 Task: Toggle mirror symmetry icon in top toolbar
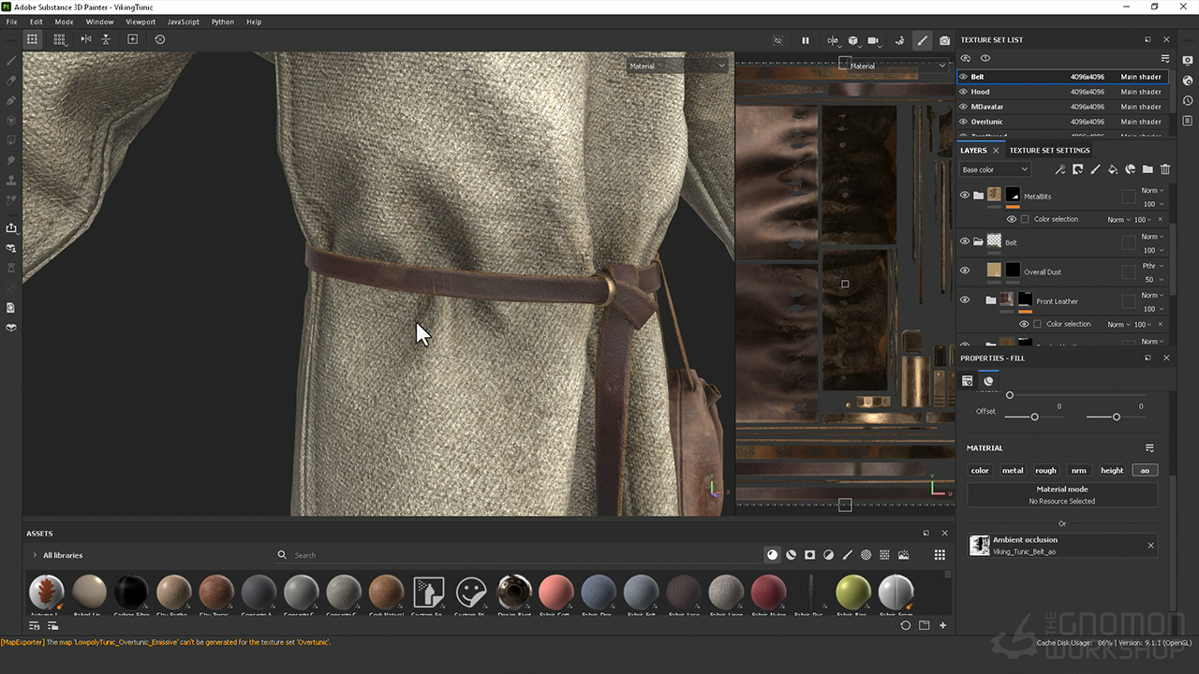coord(86,39)
